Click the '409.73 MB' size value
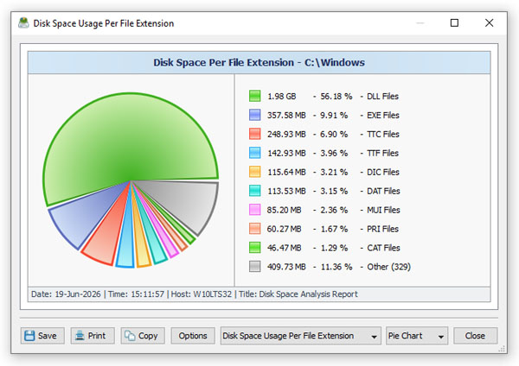 point(286,267)
